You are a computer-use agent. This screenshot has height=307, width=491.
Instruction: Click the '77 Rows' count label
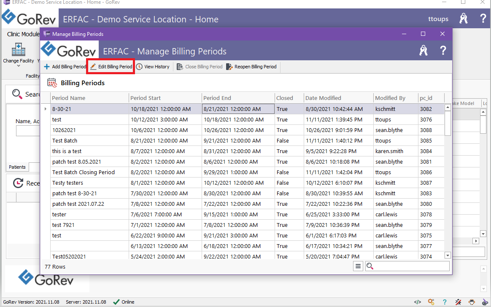(55, 267)
